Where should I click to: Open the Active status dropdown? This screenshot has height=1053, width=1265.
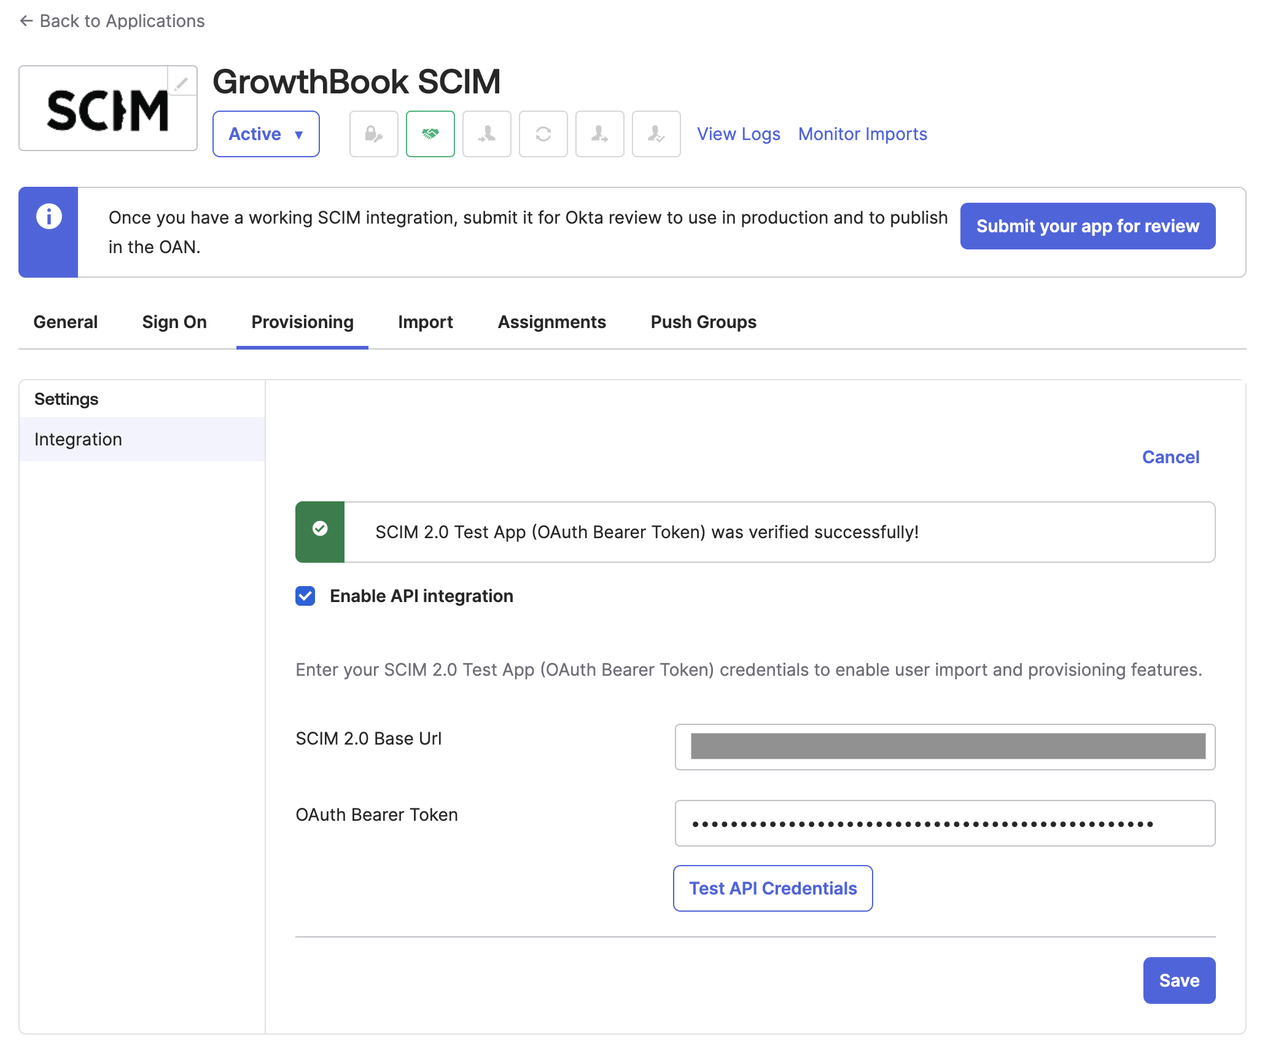[266, 134]
